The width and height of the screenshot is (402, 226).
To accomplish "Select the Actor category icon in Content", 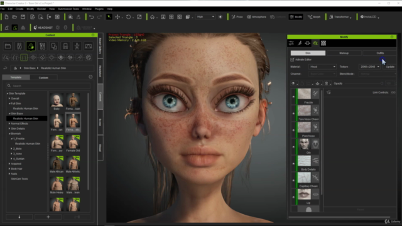I will (19, 46).
